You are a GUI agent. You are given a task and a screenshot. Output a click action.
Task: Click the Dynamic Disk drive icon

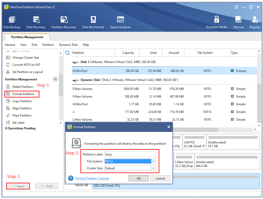point(76,80)
